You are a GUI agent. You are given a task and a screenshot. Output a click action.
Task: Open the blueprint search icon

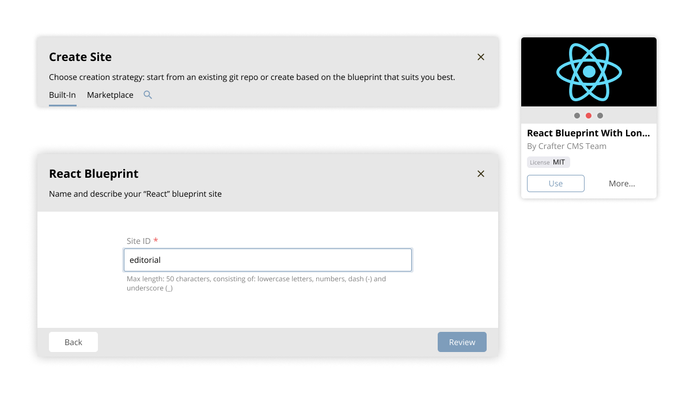coord(147,94)
